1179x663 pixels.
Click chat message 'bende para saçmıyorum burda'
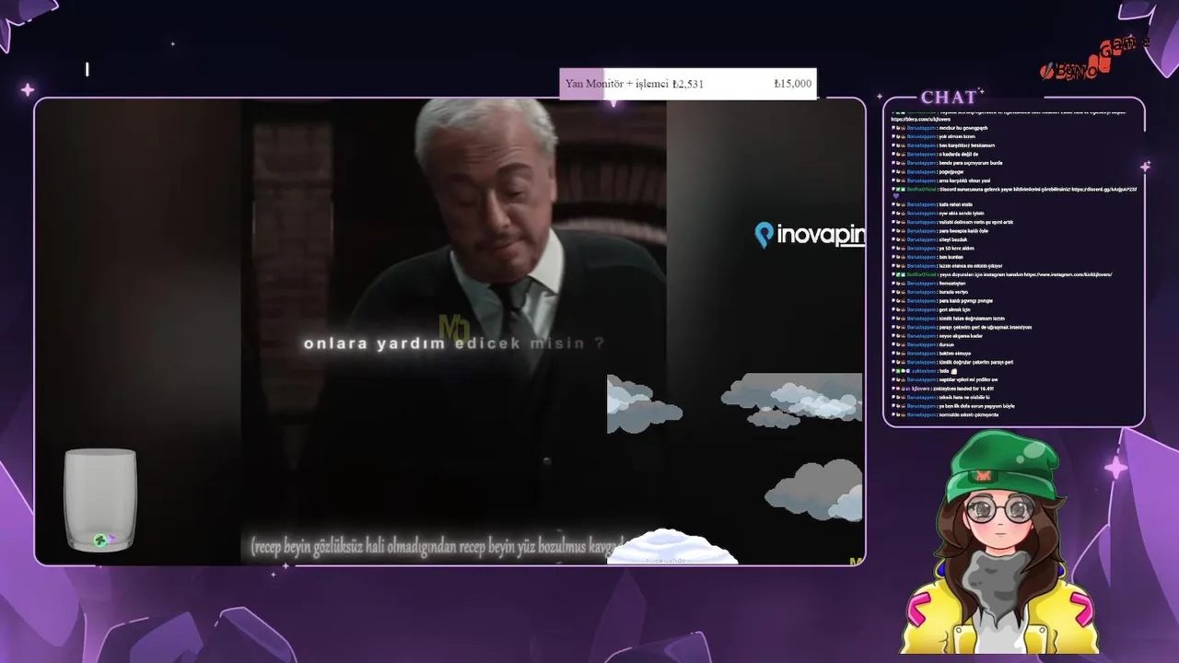click(971, 163)
